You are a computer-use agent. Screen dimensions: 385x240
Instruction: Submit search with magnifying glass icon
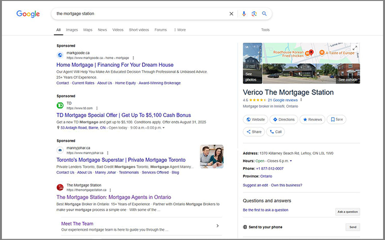264,14
